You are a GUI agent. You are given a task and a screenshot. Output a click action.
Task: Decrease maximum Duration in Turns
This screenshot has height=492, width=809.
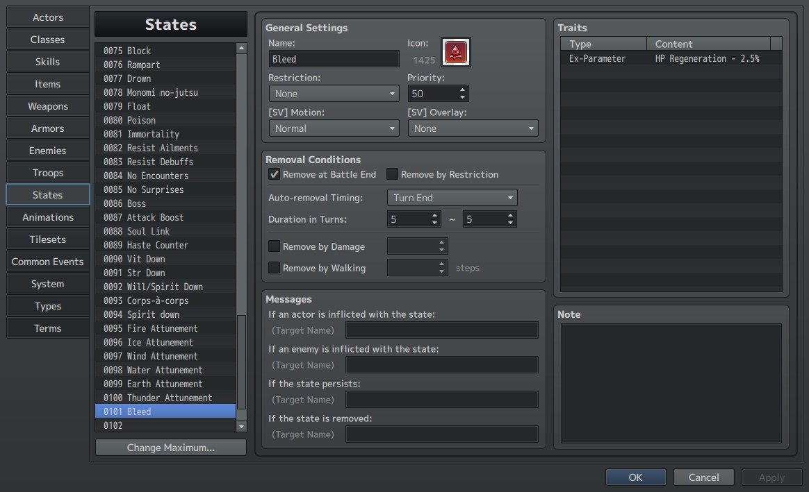510,223
